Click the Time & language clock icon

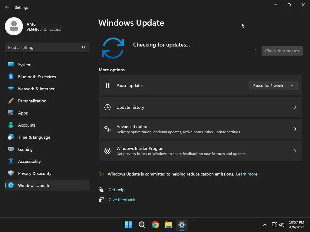(11, 137)
